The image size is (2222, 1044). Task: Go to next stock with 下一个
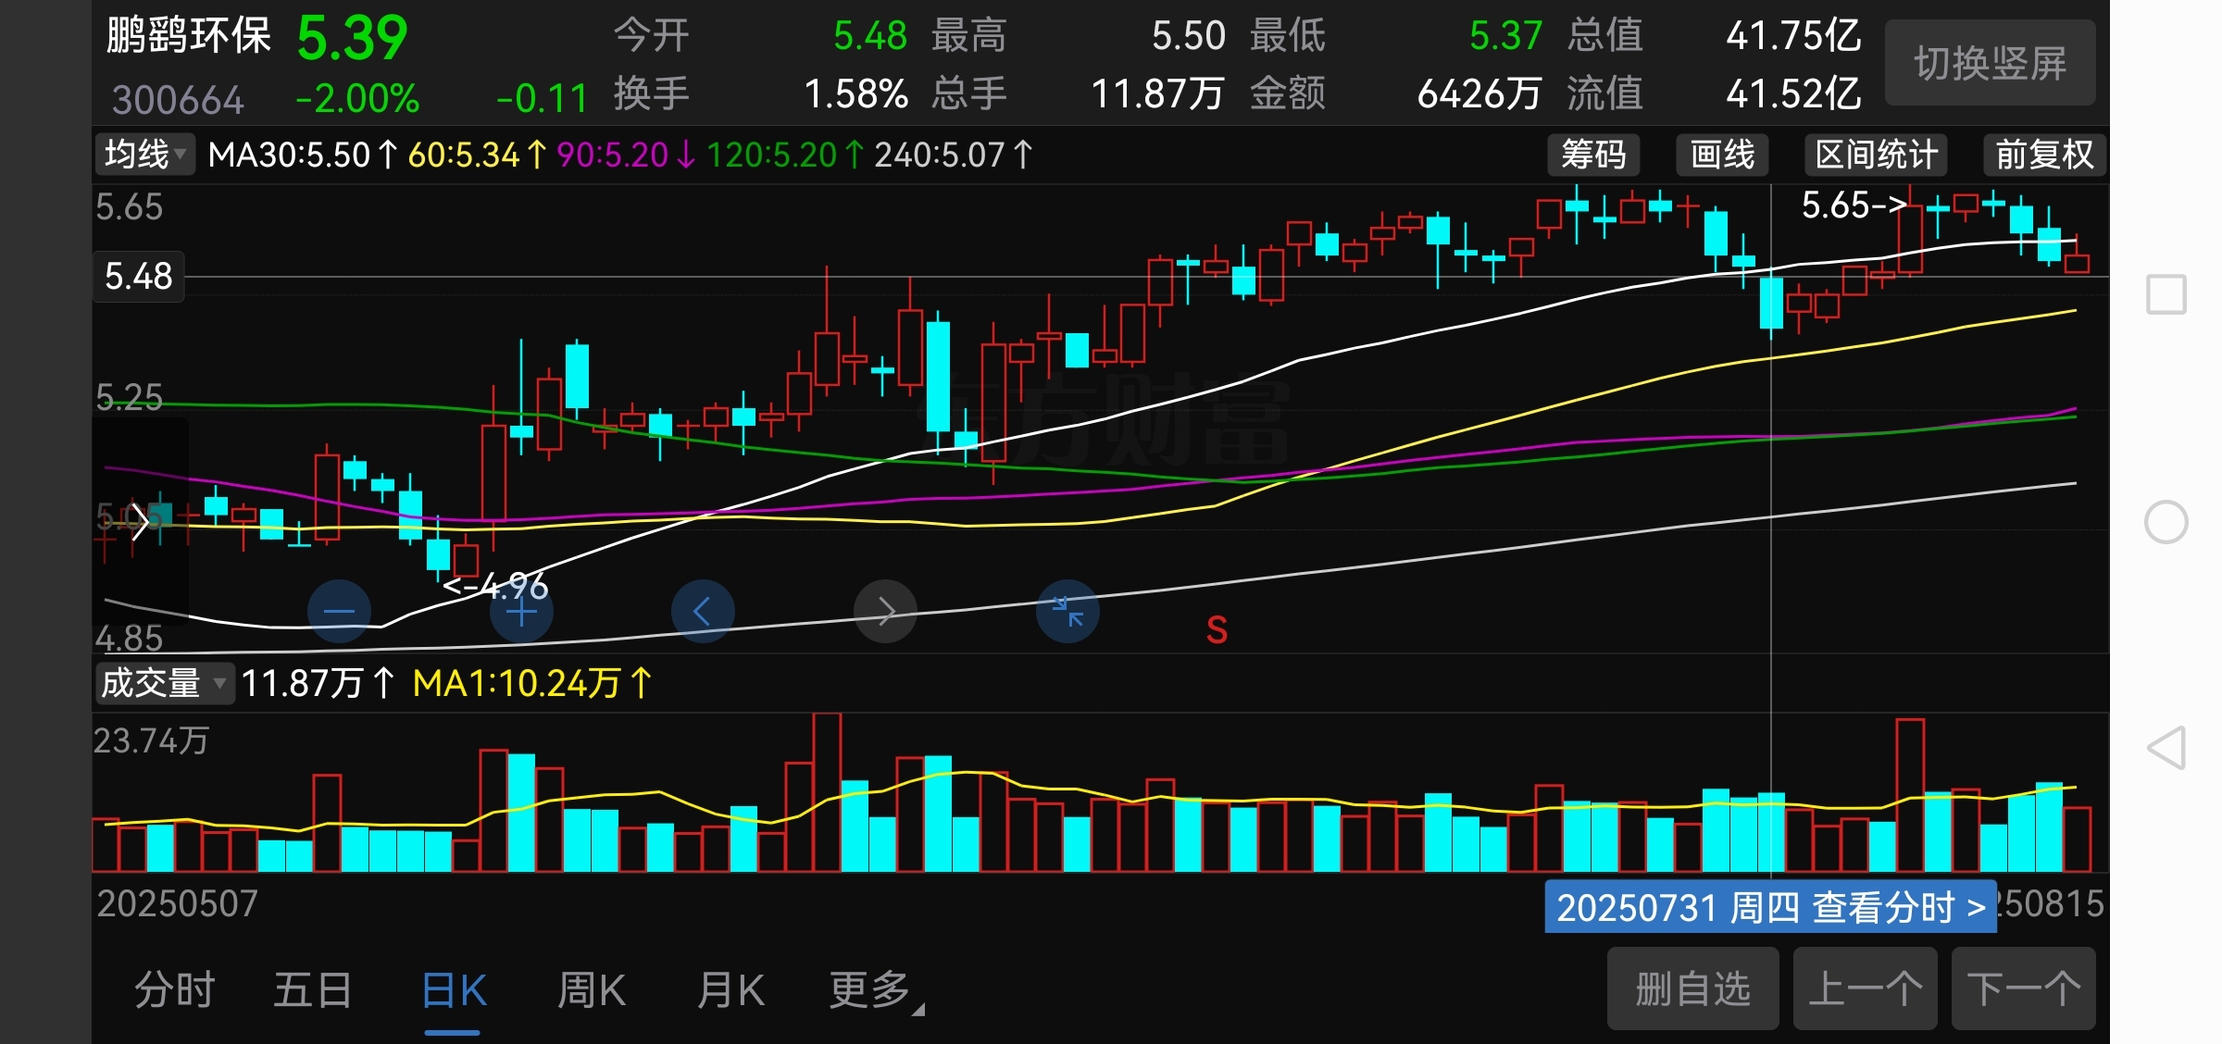tap(2024, 988)
